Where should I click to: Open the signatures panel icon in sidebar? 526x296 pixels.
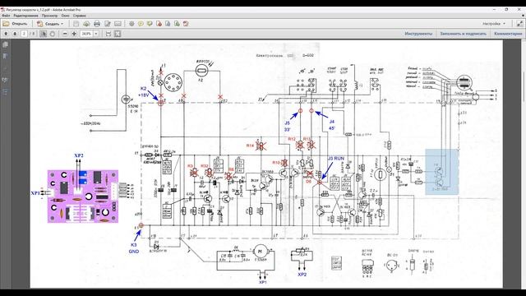[x=6, y=80]
